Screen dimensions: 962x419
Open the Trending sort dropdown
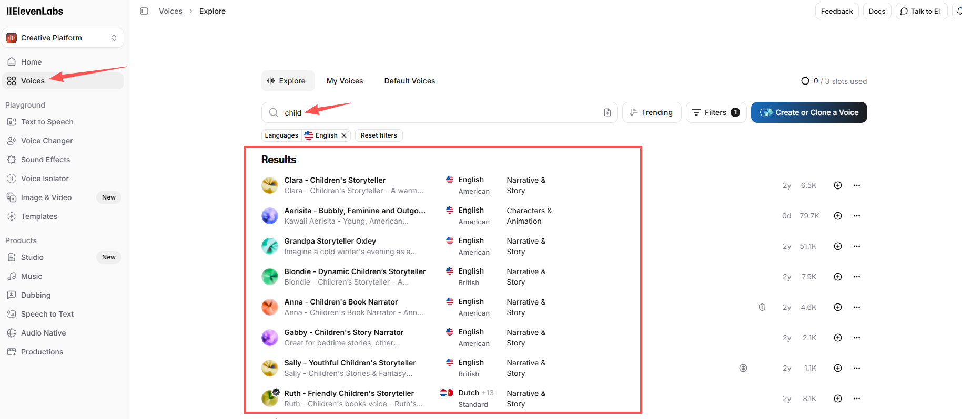coord(651,112)
